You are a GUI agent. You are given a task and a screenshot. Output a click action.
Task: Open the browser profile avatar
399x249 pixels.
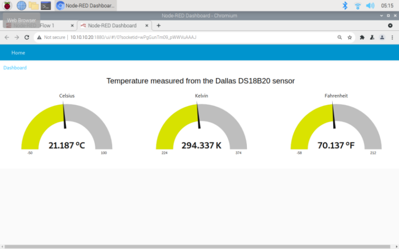[x=382, y=37]
